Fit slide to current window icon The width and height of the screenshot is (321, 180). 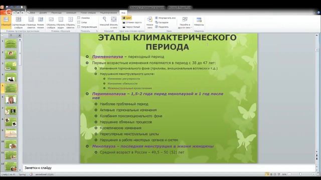coord(318,174)
